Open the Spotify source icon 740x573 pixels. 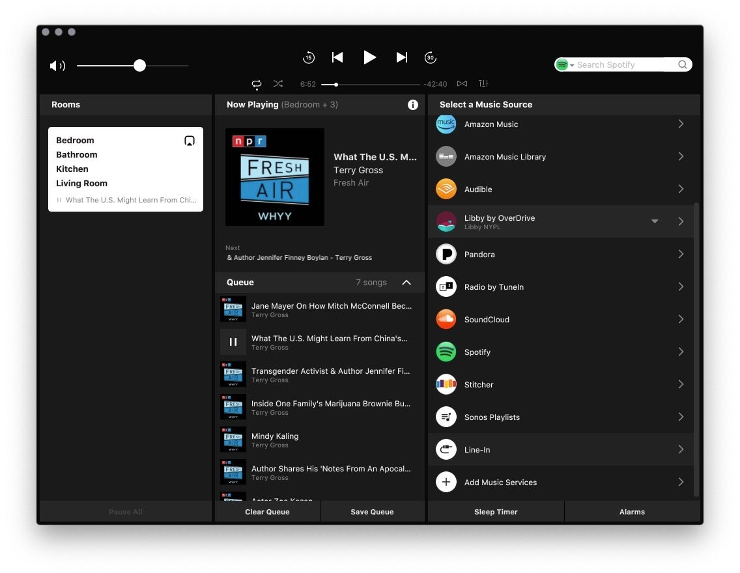[x=446, y=352]
